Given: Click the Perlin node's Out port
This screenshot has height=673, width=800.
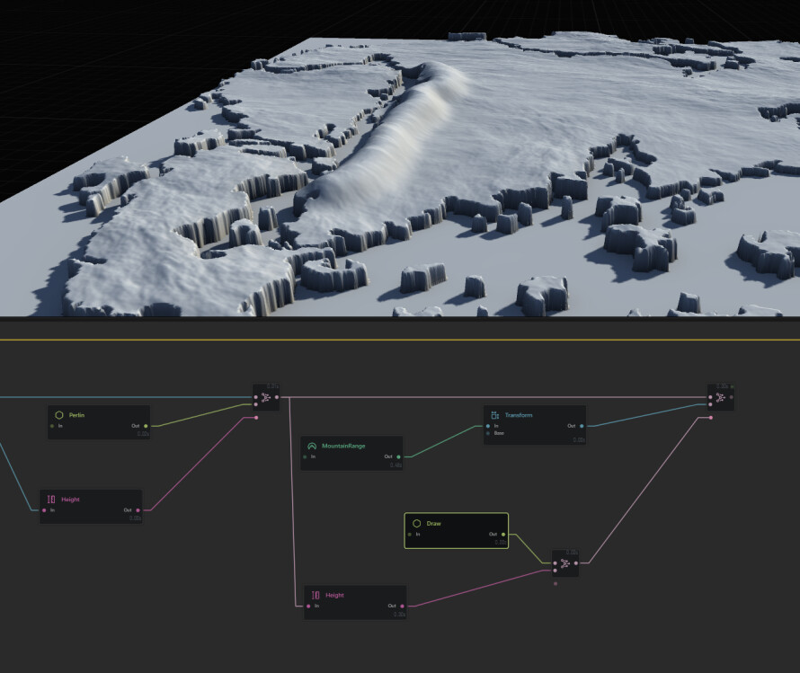Looking at the screenshot, I should click(x=146, y=426).
